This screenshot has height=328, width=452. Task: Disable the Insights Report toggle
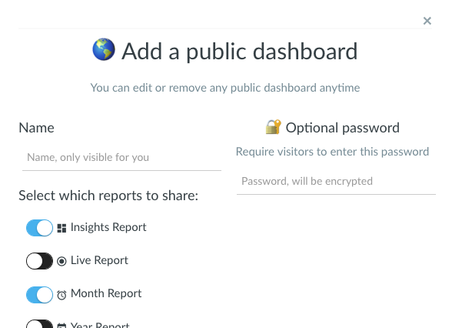pyautogui.click(x=39, y=228)
